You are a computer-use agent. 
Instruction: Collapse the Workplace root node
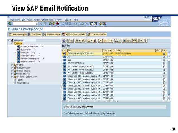point(9,40)
